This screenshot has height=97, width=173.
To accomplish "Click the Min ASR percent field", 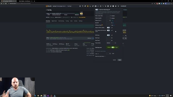I will coord(108,23).
